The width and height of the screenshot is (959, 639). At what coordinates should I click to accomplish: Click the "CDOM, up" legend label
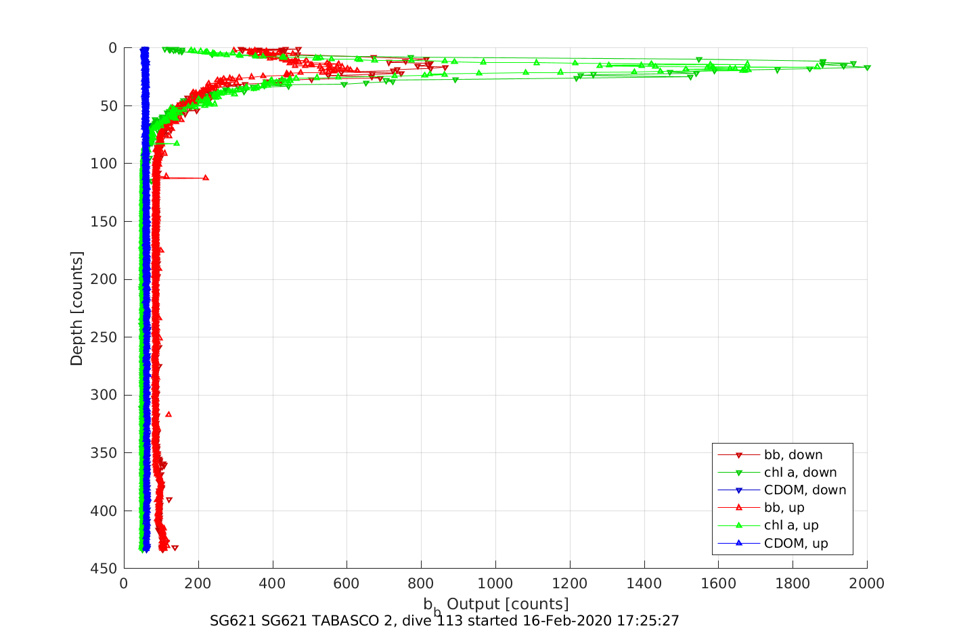click(x=796, y=543)
